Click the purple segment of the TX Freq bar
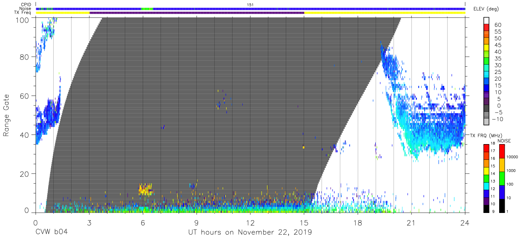Image resolution: width=523 pixels, height=241 pixels. pyautogui.click(x=197, y=13)
